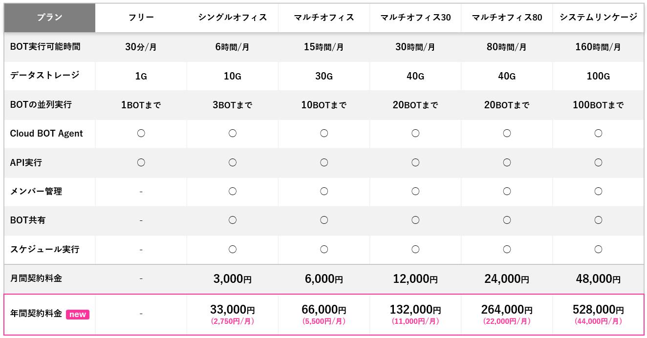Click the BOT共有 circle for マルチオフィス30
Screen dimensions: 647x338
[415, 220]
